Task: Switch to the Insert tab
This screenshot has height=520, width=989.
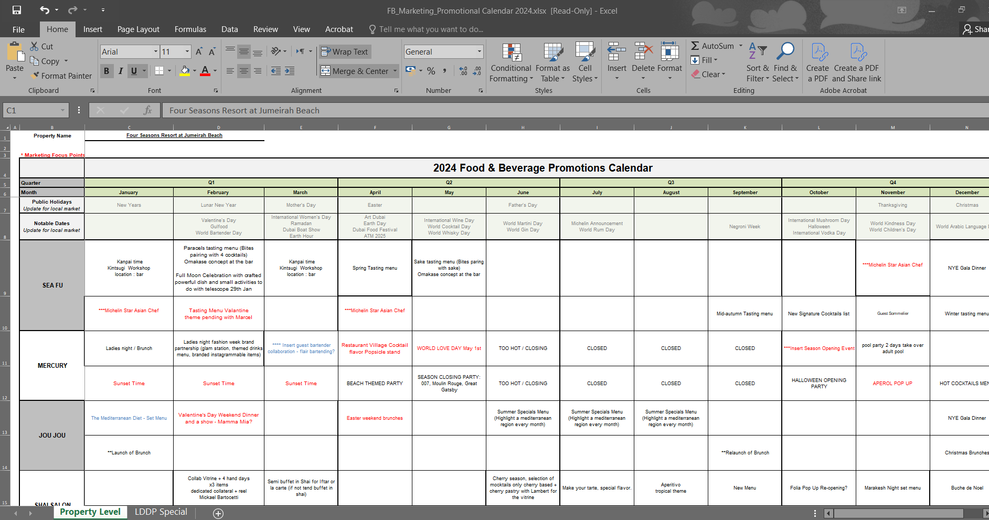Action: (93, 29)
